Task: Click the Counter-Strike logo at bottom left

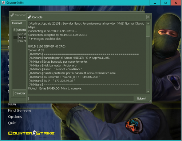Action: (31, 133)
